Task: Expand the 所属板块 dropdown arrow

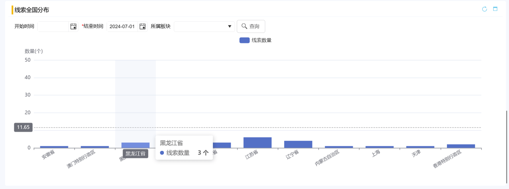Action: [229, 27]
